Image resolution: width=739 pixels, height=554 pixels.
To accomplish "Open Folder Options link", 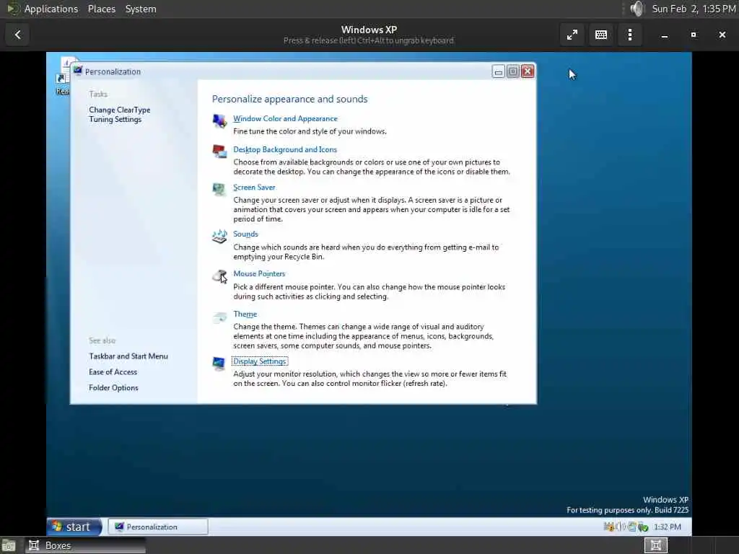I will click(x=113, y=387).
